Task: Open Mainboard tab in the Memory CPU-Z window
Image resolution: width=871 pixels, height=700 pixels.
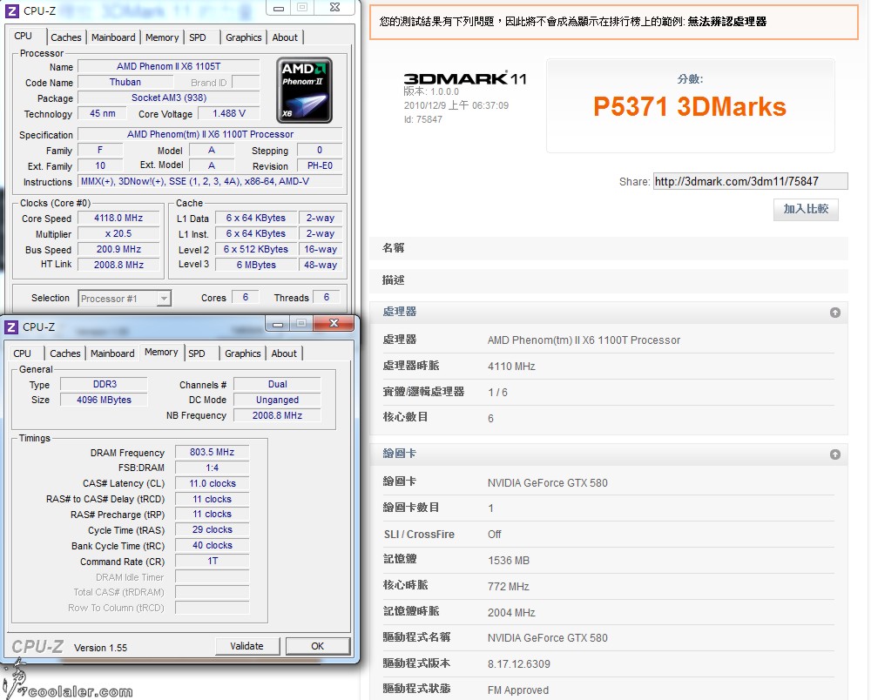Action: click(x=112, y=353)
